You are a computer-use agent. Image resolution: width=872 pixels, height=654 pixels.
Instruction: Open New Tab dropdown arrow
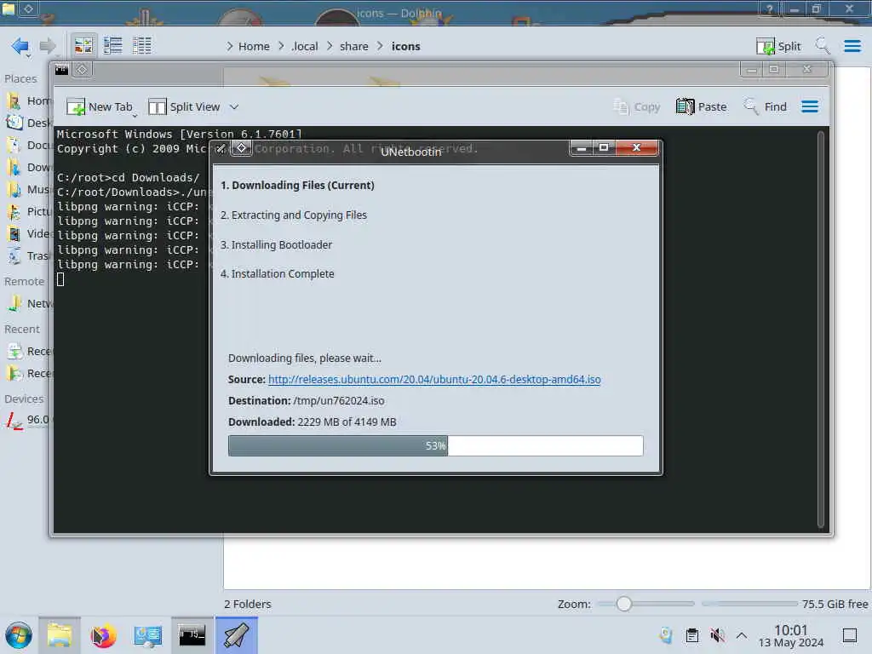click(x=135, y=115)
